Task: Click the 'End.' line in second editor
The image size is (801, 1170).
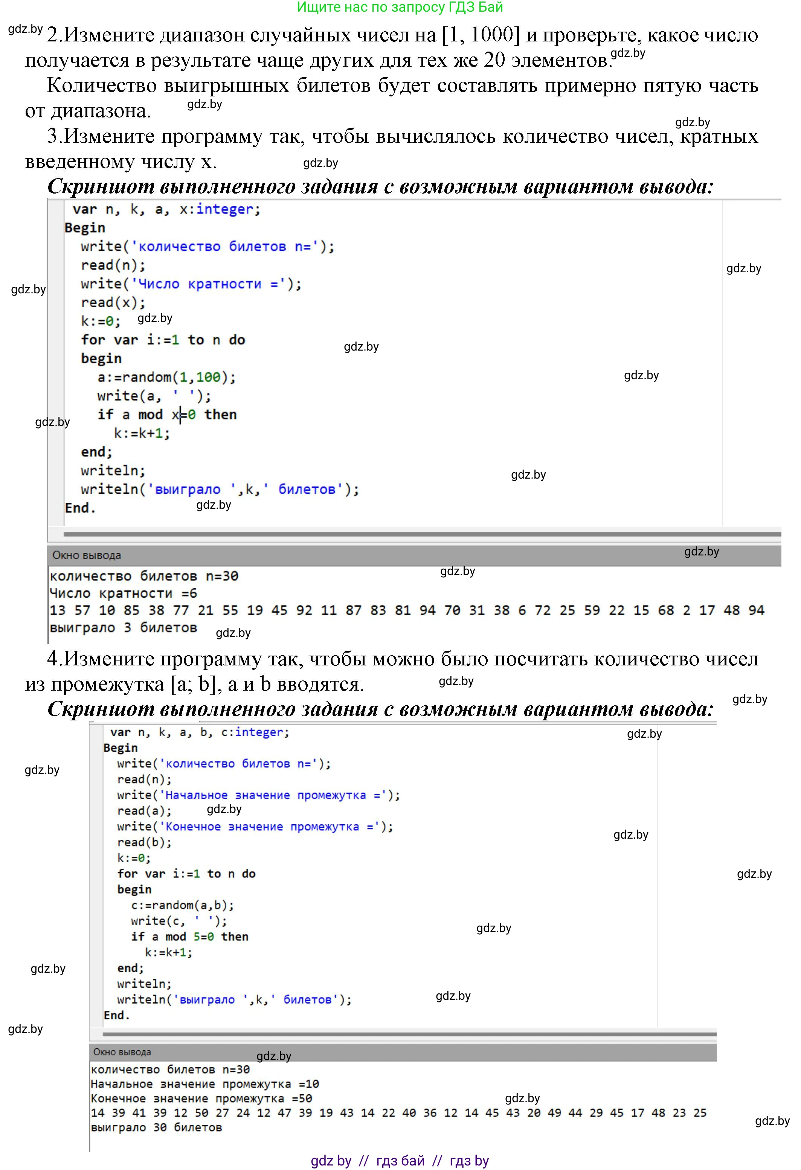Action: (116, 1015)
